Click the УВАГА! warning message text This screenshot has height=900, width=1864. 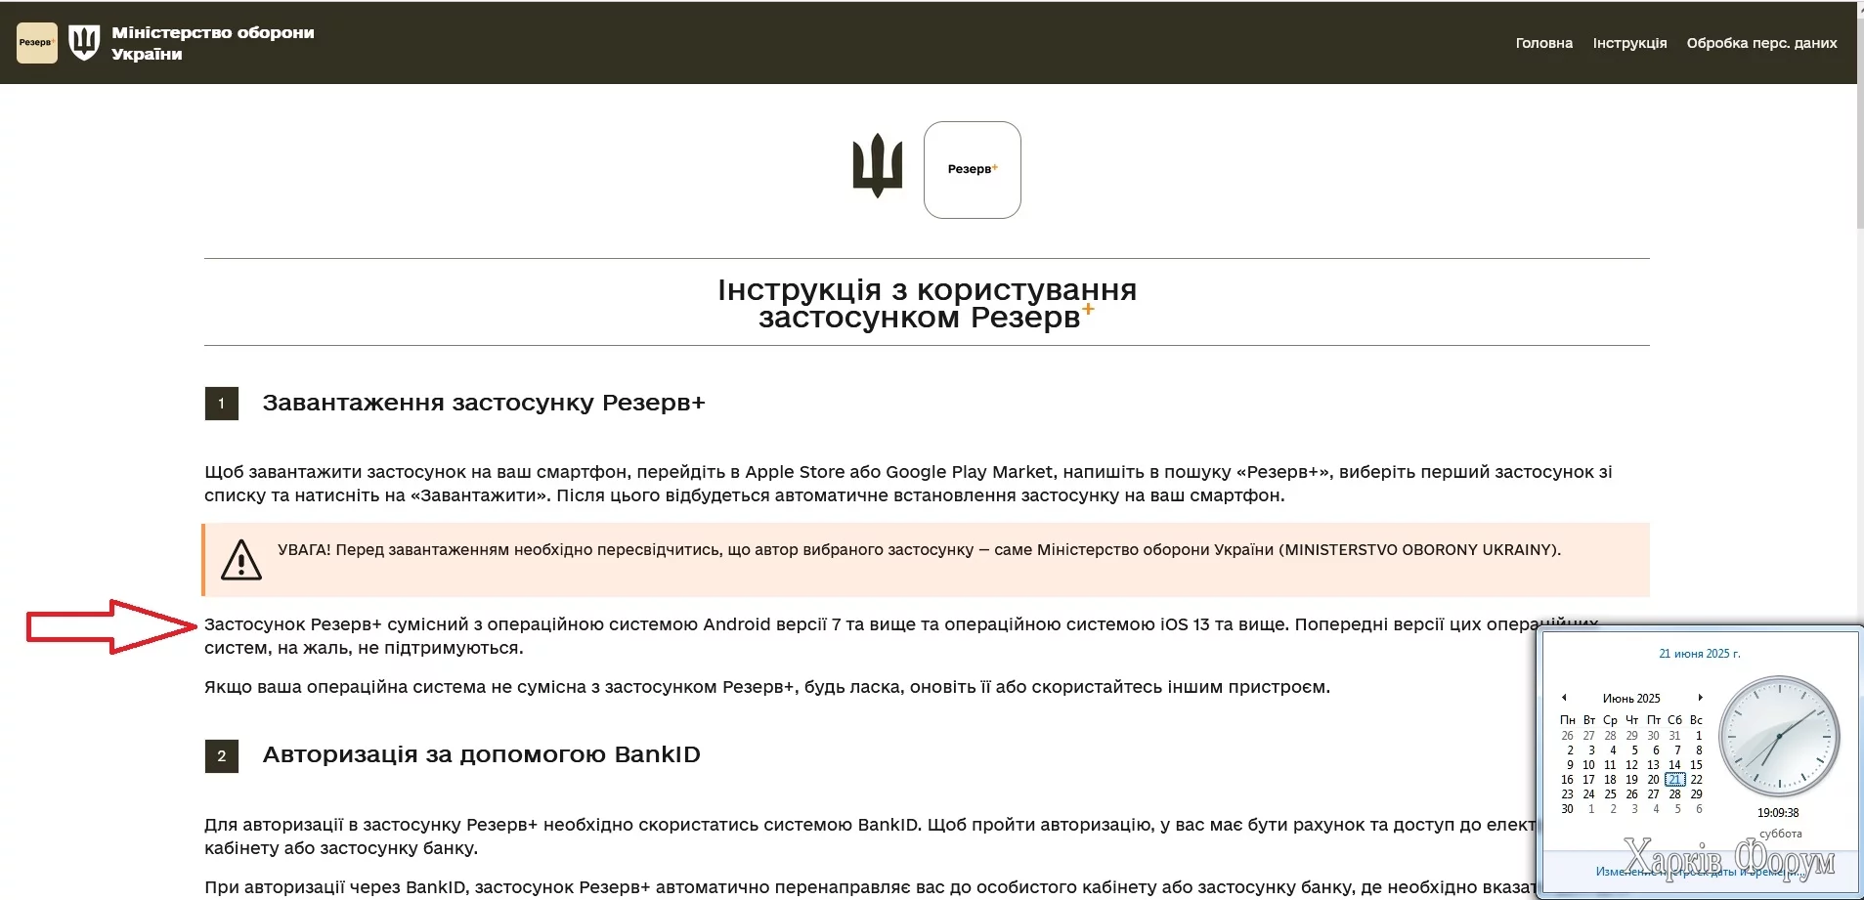[x=919, y=550]
